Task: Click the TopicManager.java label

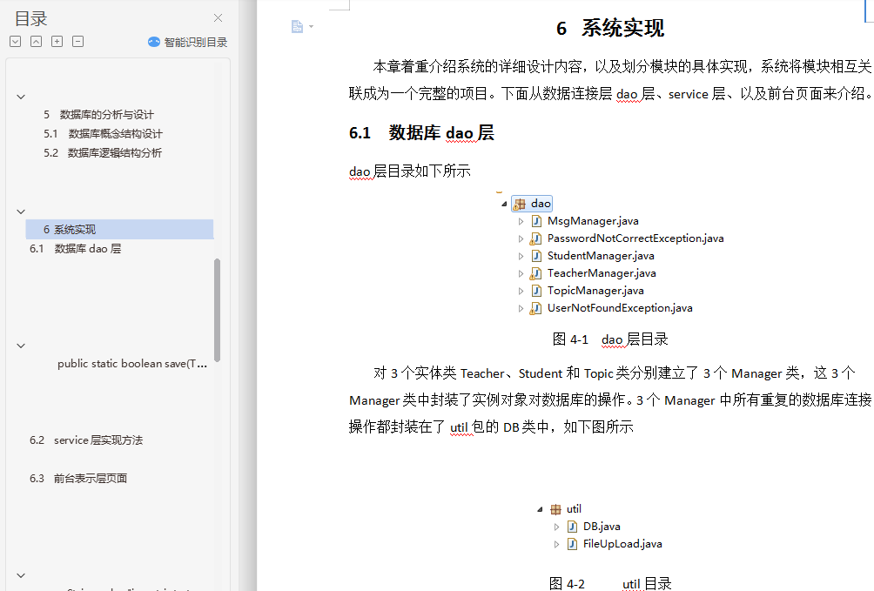Action: pyautogui.click(x=595, y=291)
